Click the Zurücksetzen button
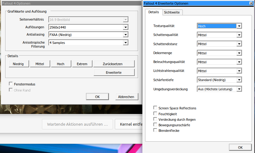The width and height of the screenshot is (255, 153). pos(114,64)
